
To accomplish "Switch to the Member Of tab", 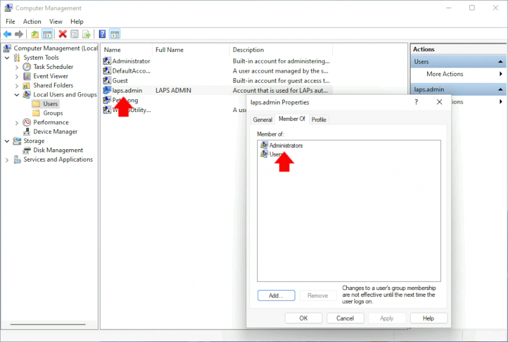I will (x=292, y=119).
